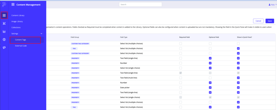
Task: Click the Optional Field column header
Action: 214,37
